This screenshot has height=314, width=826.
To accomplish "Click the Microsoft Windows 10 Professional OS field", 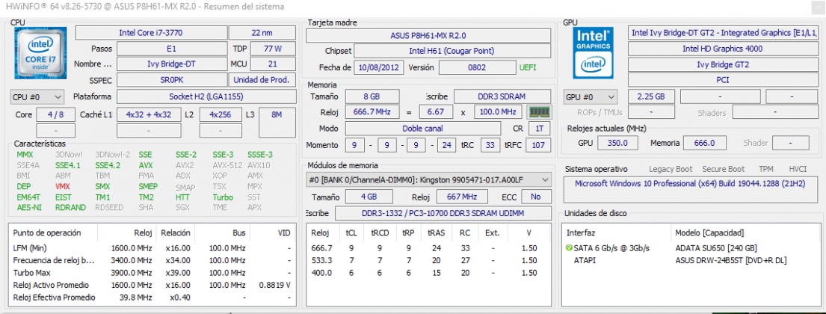I will click(690, 188).
